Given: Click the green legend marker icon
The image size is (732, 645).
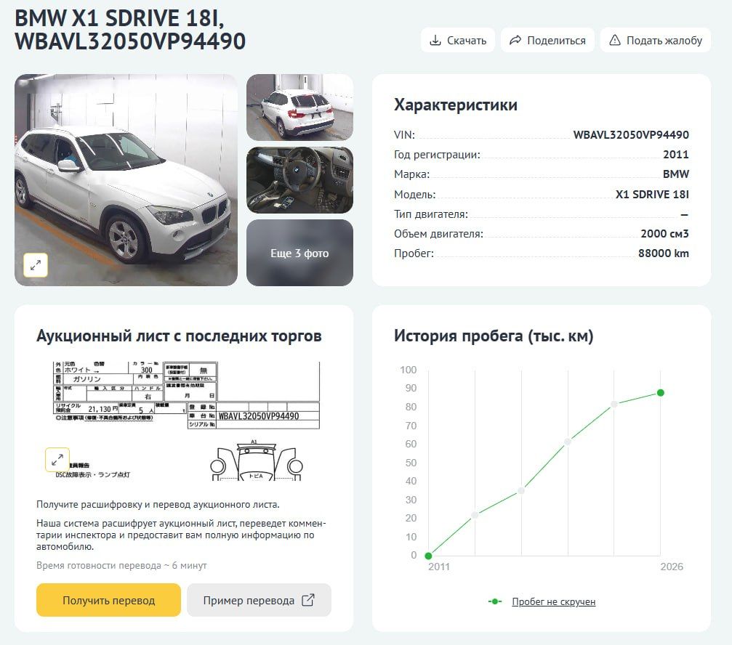Looking at the screenshot, I should (x=494, y=601).
